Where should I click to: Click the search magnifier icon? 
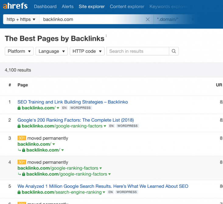tap(174, 51)
